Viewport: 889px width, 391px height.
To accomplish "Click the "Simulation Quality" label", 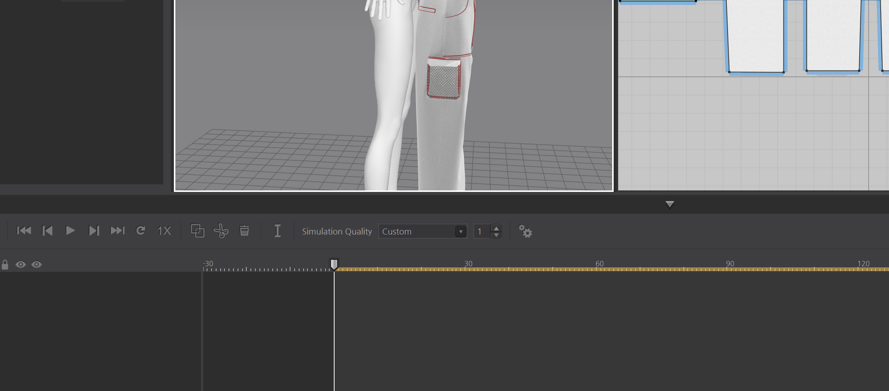I will 337,232.
